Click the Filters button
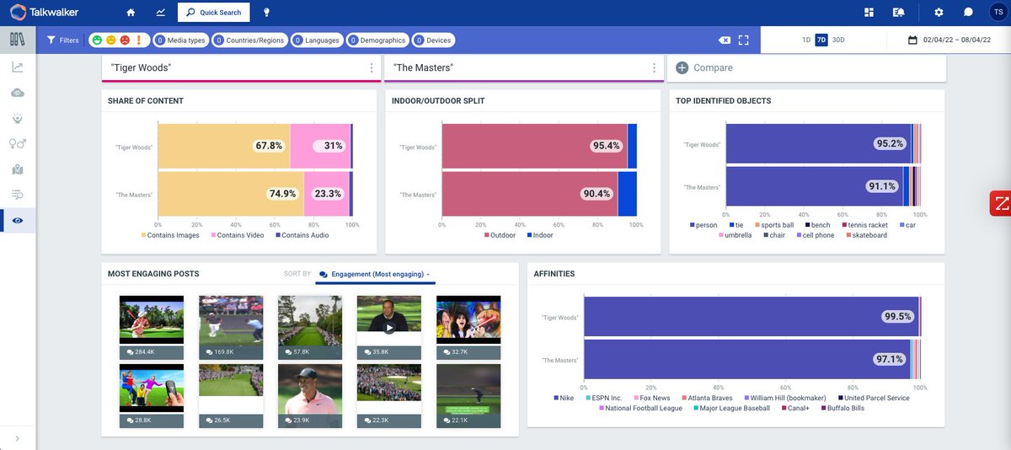The height and width of the screenshot is (450, 1011). [x=63, y=40]
